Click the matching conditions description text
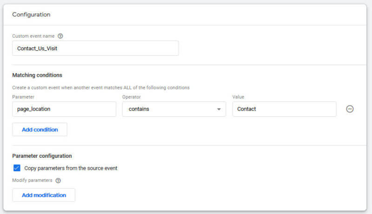 pyautogui.click(x=101, y=87)
